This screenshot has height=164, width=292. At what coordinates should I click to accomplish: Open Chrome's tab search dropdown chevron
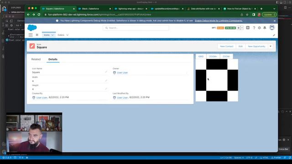pos(274,9)
